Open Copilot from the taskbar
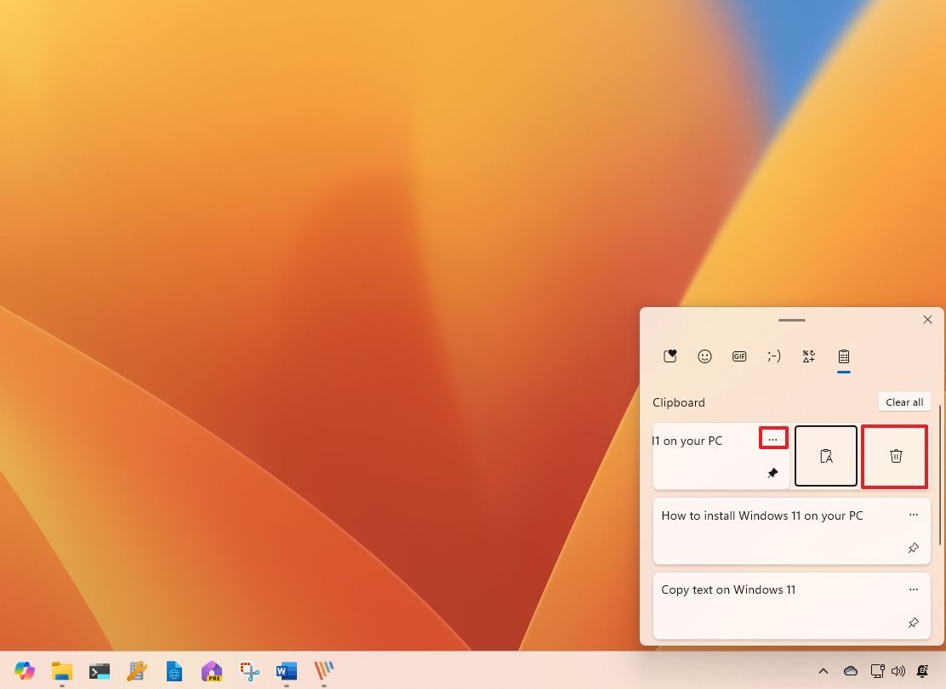The height and width of the screenshot is (689, 946). (x=24, y=671)
